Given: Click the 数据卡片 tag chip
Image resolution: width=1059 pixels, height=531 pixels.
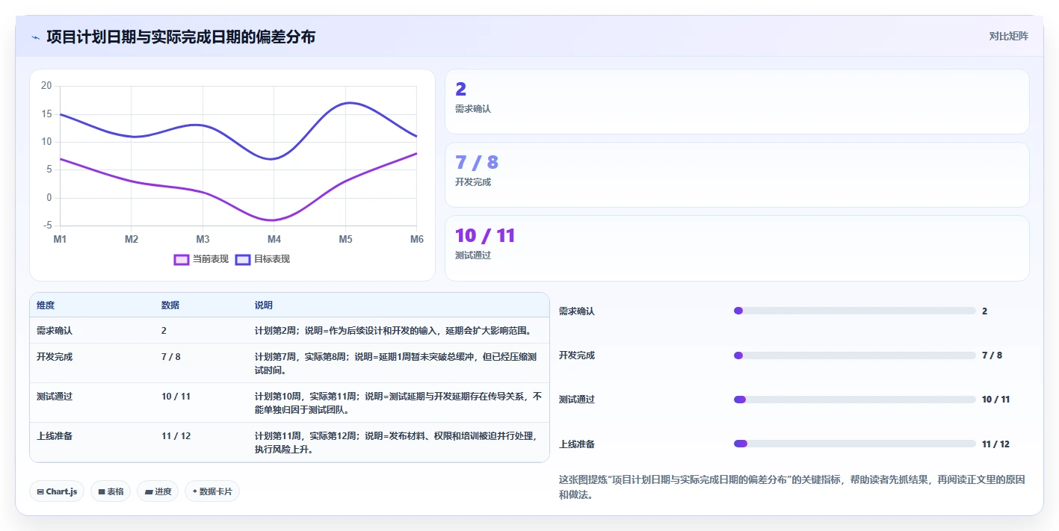Looking at the screenshot, I should 212,491.
